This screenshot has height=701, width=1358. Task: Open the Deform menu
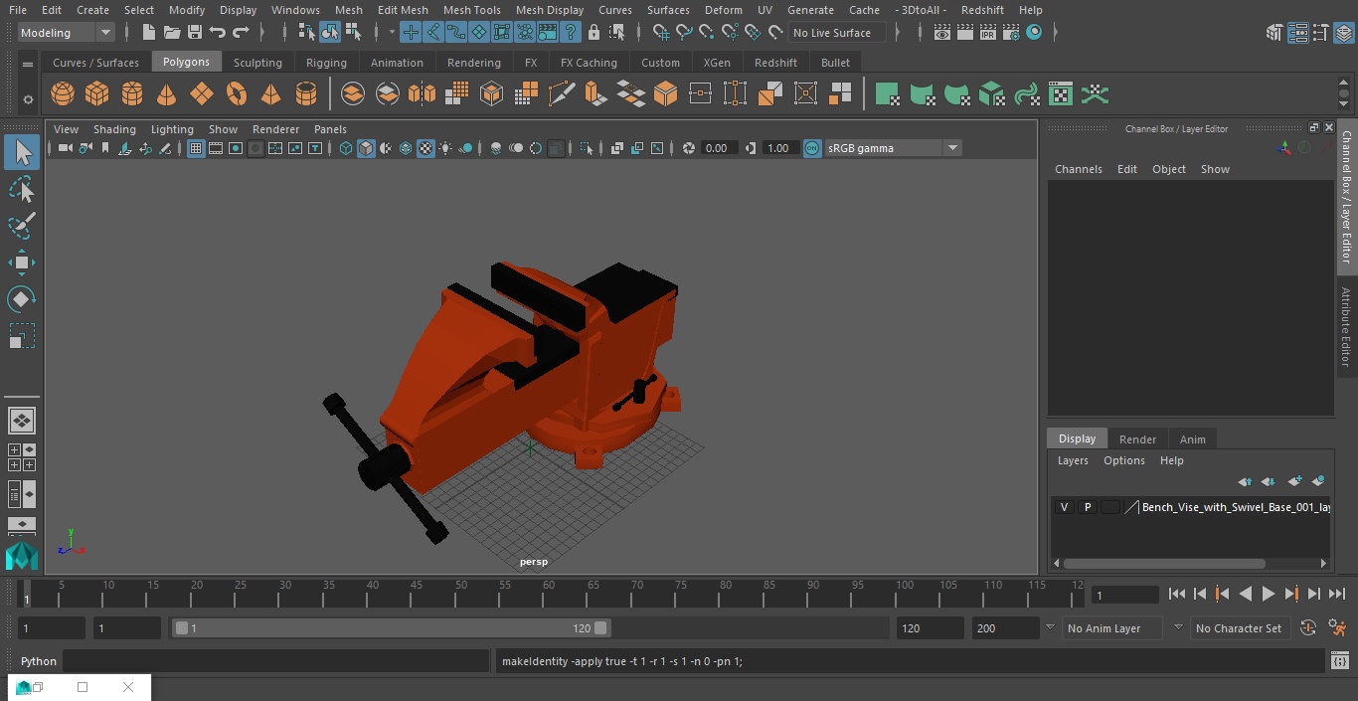[x=723, y=10]
